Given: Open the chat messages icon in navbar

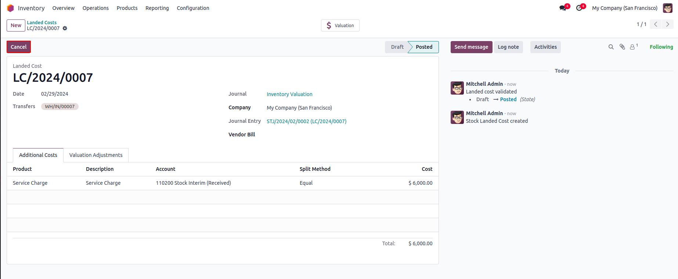Looking at the screenshot, I should pos(563,8).
